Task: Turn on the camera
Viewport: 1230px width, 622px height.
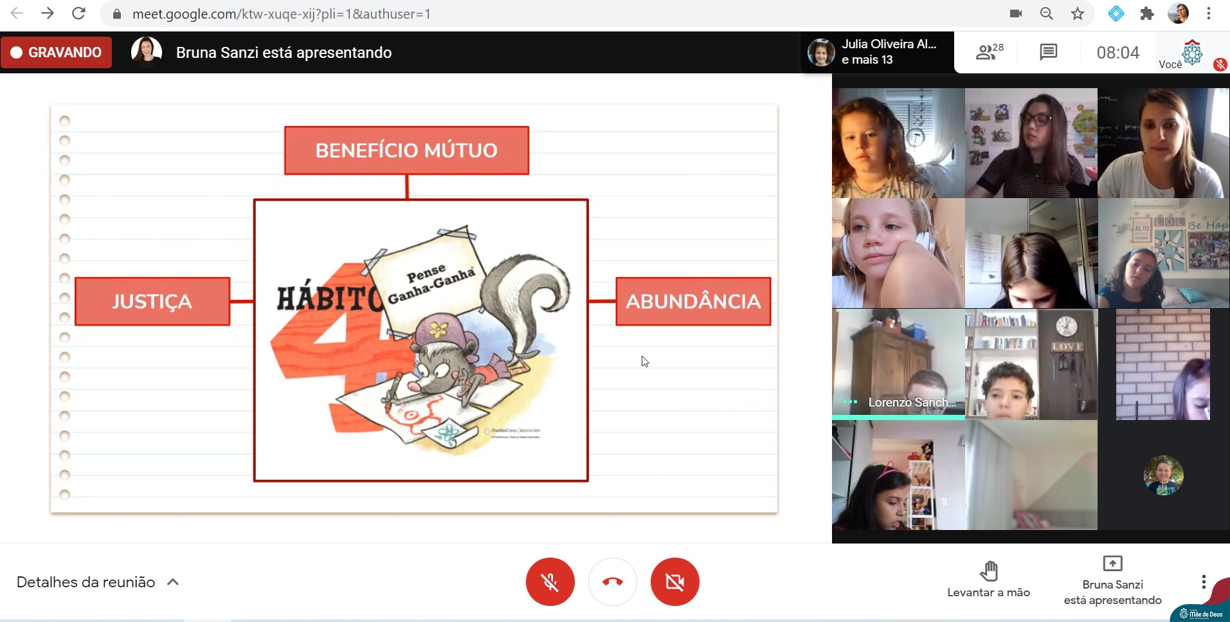Action: click(674, 581)
